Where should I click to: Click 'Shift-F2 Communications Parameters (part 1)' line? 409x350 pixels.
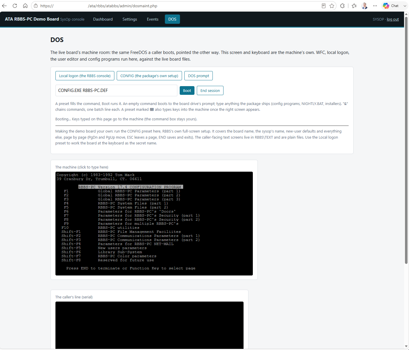pos(131,236)
